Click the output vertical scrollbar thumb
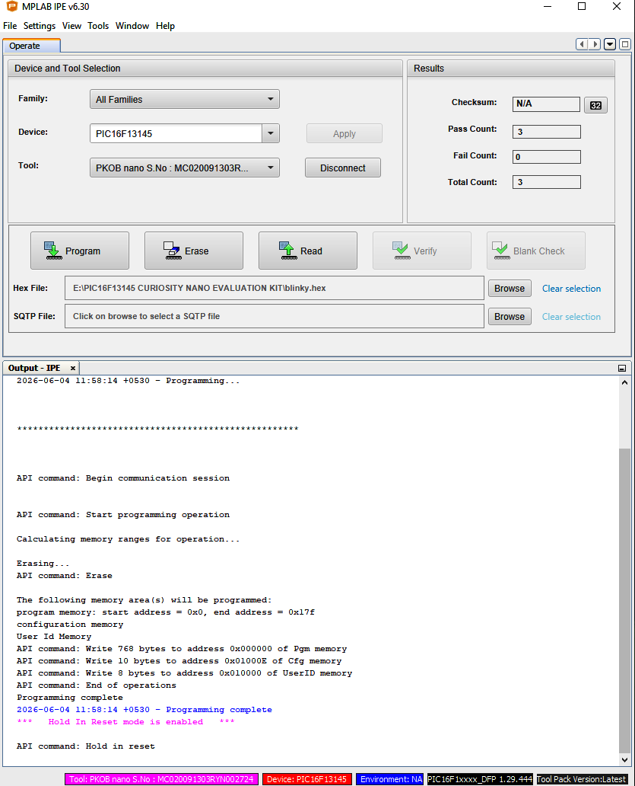The height and width of the screenshot is (786, 635). [x=624, y=600]
